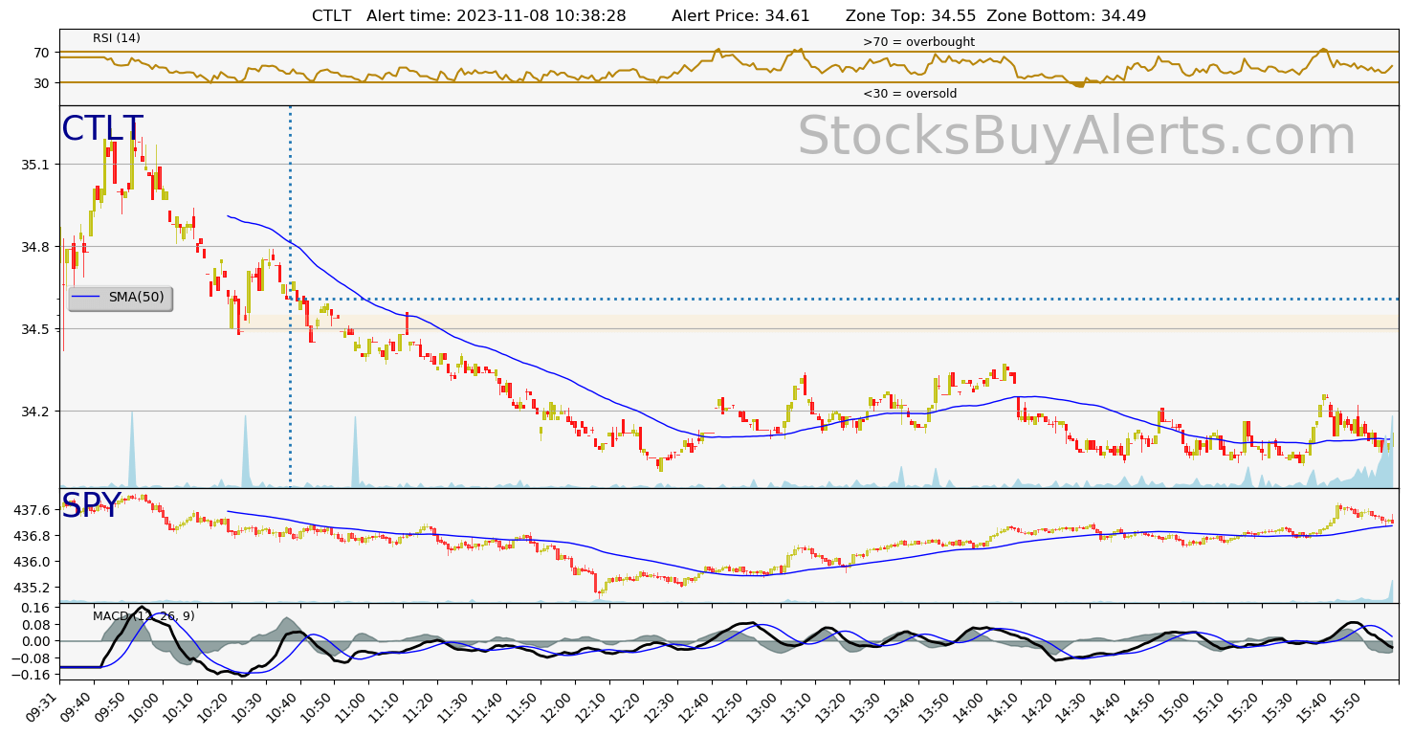
Task: Click the 11:30 time axis label
Action: pos(456,706)
